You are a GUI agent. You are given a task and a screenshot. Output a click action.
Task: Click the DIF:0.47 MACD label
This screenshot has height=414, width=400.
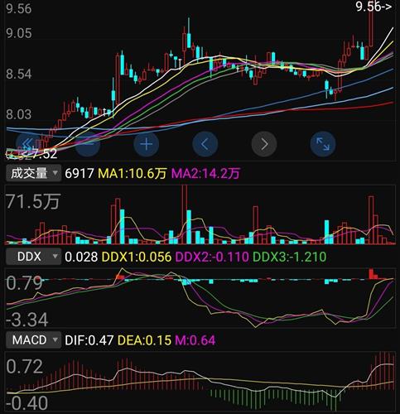[89, 340]
